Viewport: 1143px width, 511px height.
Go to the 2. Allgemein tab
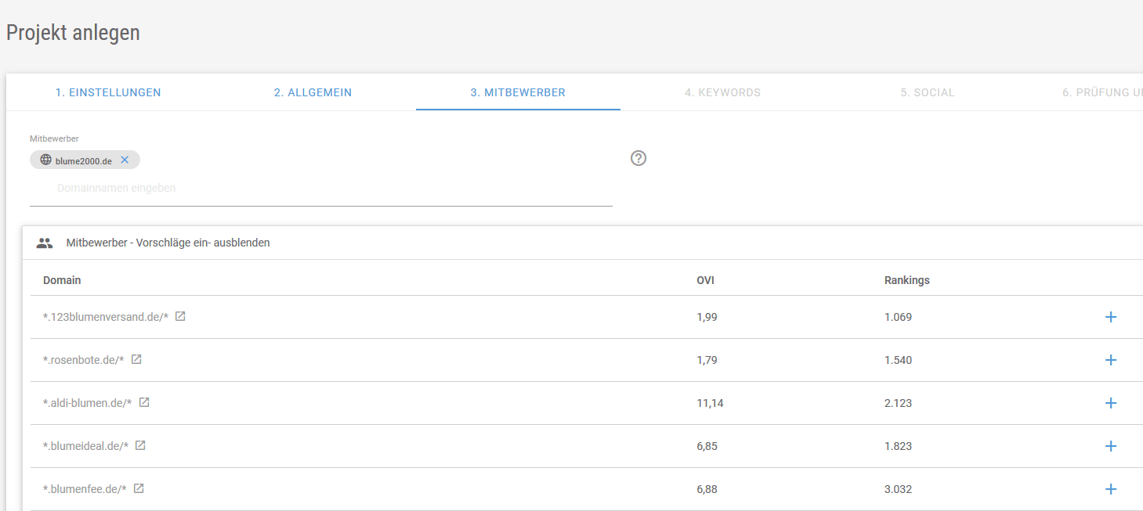click(x=313, y=92)
